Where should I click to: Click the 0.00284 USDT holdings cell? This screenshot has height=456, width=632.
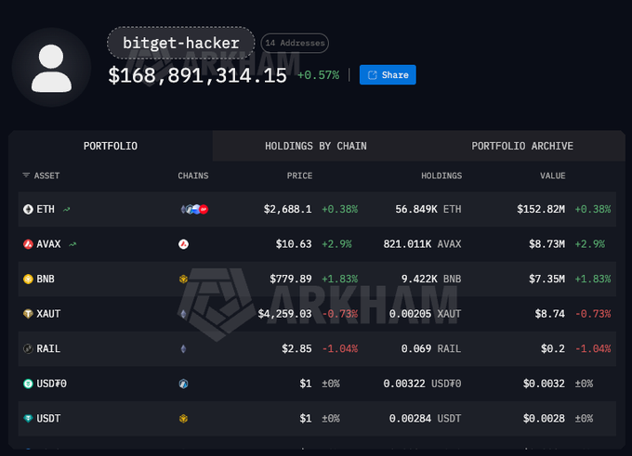click(426, 419)
